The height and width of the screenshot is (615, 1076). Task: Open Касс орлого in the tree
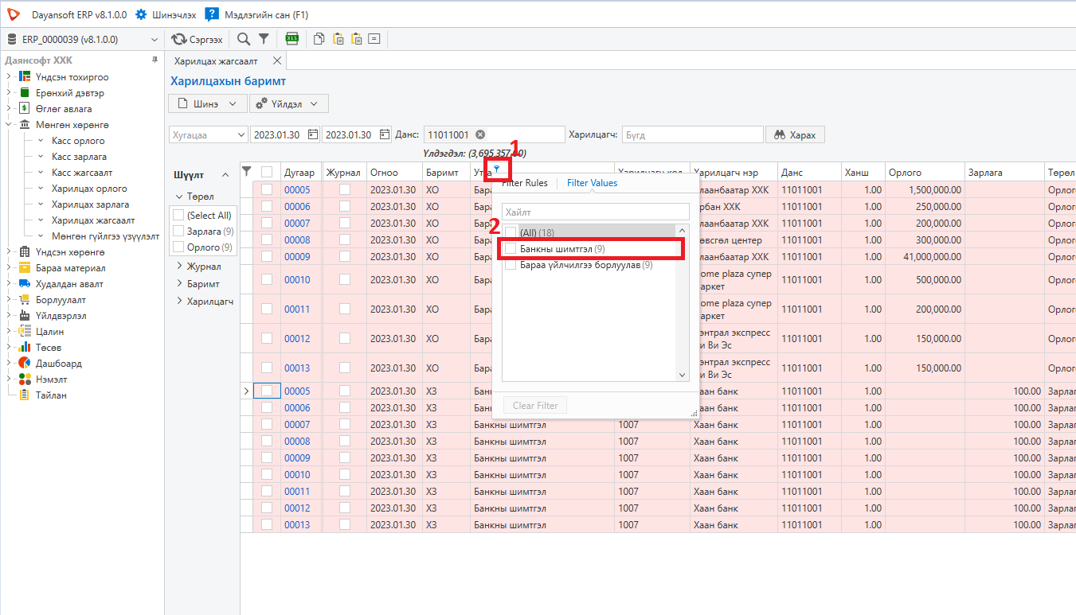(x=78, y=141)
